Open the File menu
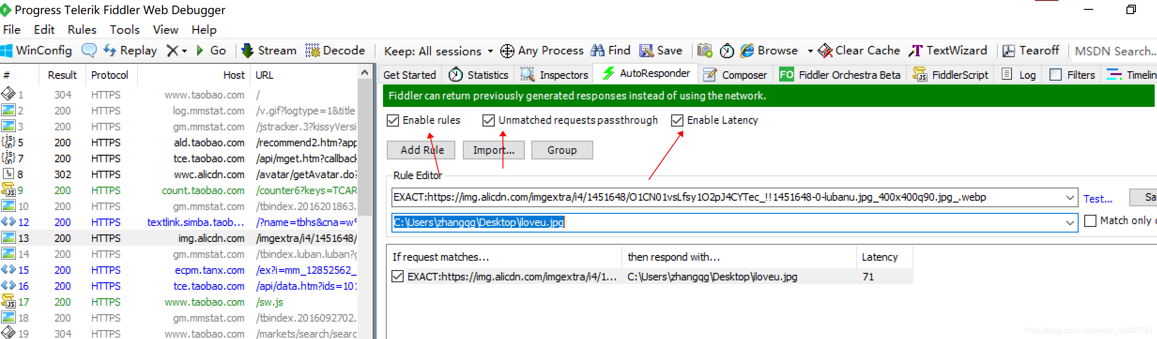1157x339 pixels. coord(12,30)
